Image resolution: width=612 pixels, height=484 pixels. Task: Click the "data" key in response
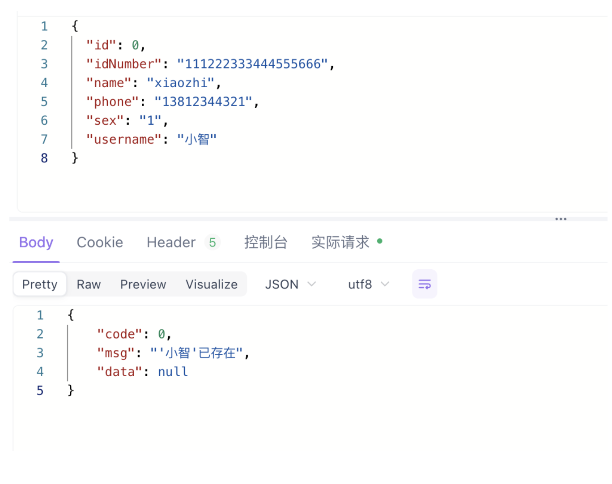120,372
